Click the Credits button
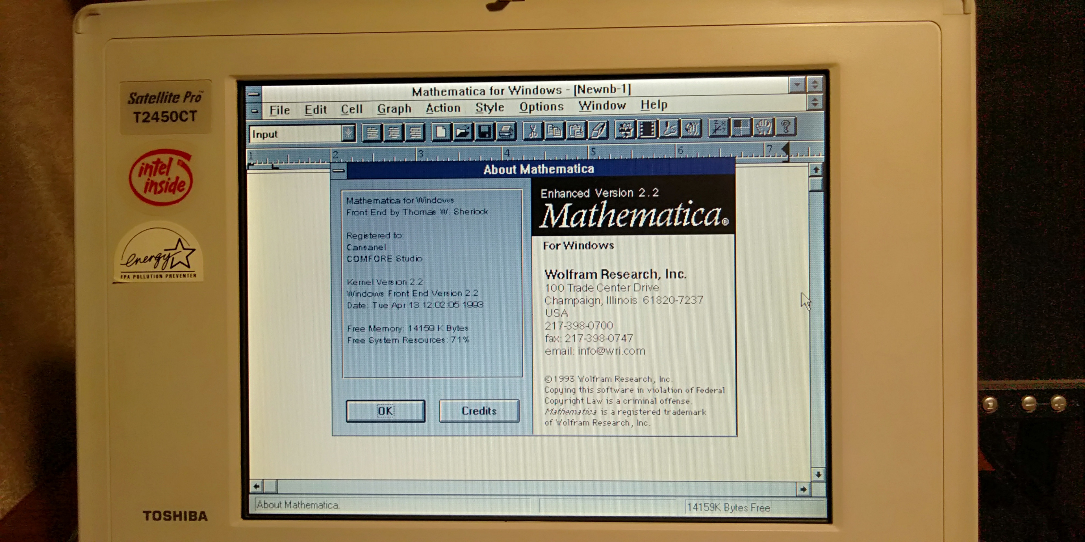The height and width of the screenshot is (542, 1085). (479, 410)
